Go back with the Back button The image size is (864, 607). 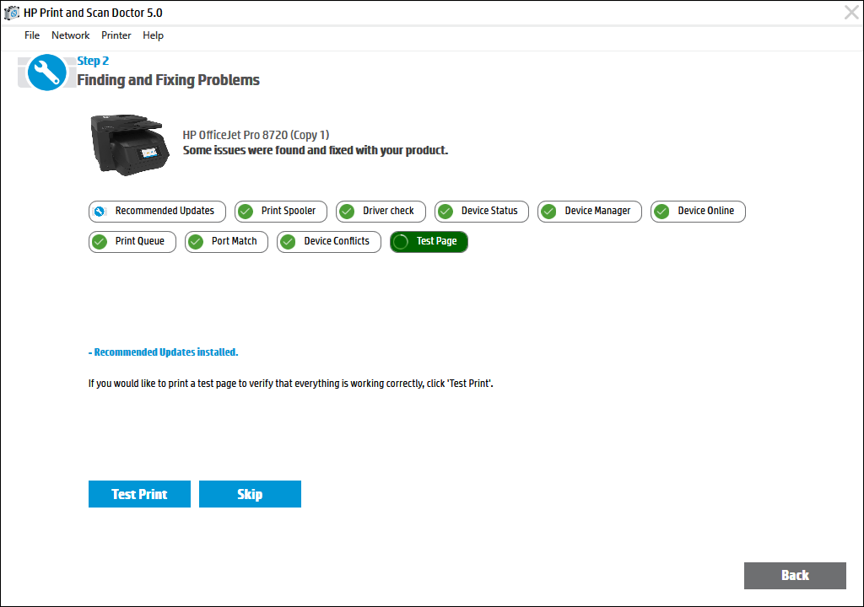pyautogui.click(x=795, y=576)
